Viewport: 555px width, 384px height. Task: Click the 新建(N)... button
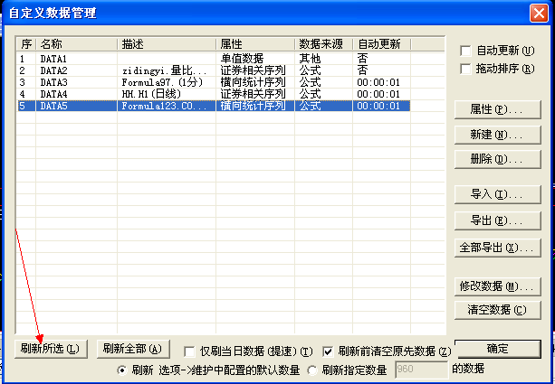click(x=498, y=135)
